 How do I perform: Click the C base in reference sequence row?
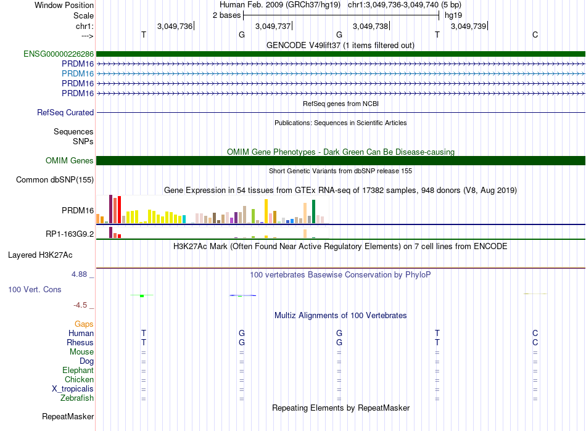[535, 35]
